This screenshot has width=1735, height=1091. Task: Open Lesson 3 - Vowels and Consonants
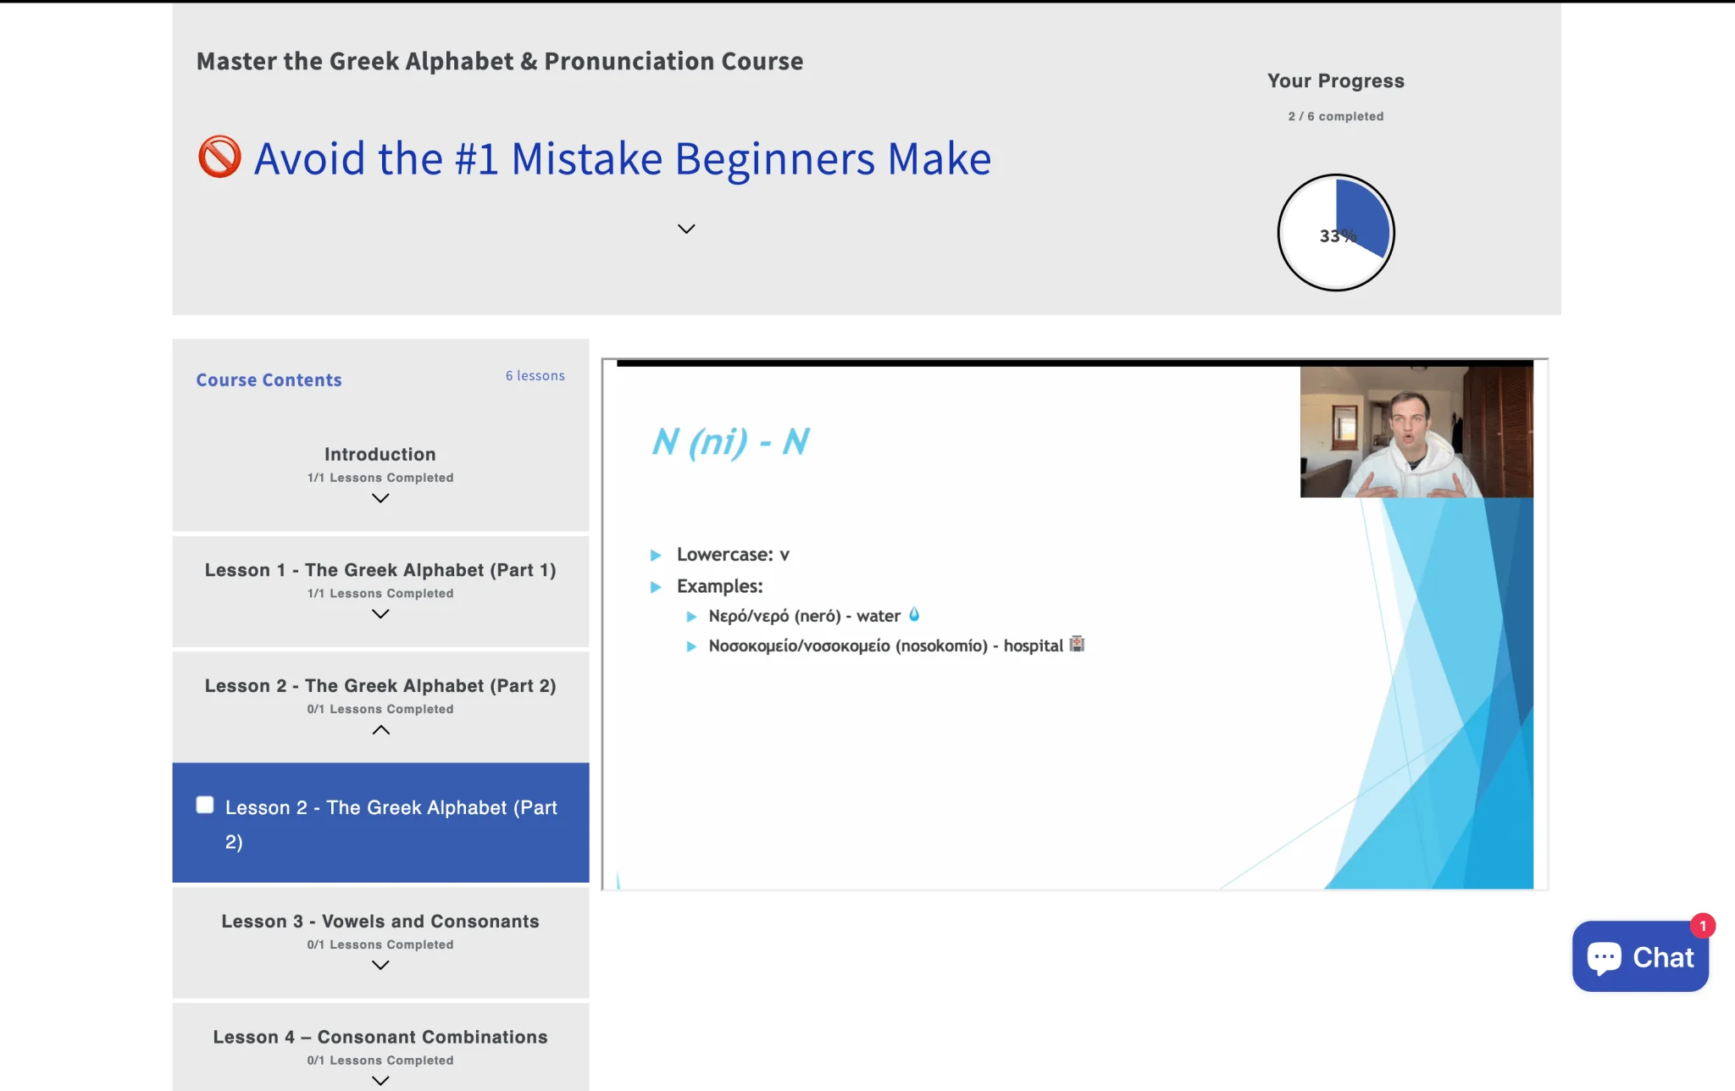pos(380,922)
